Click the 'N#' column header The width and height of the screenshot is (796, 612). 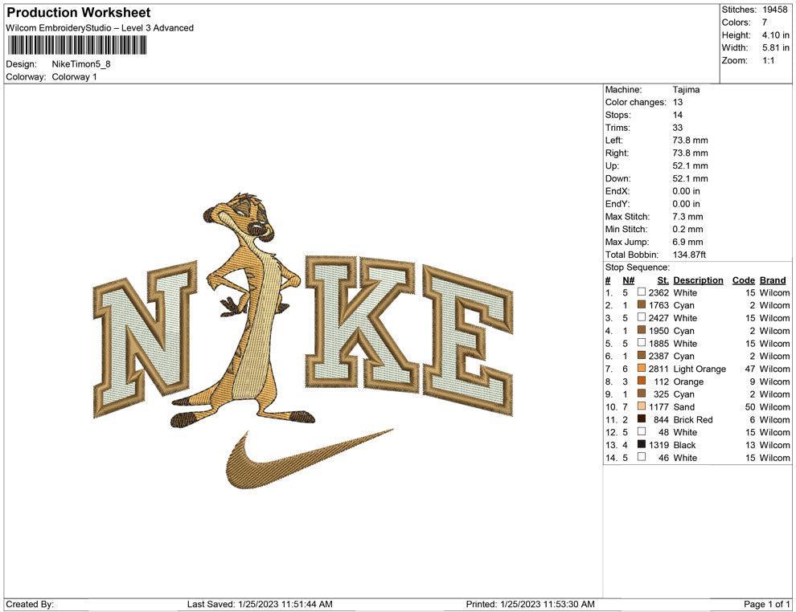click(629, 280)
